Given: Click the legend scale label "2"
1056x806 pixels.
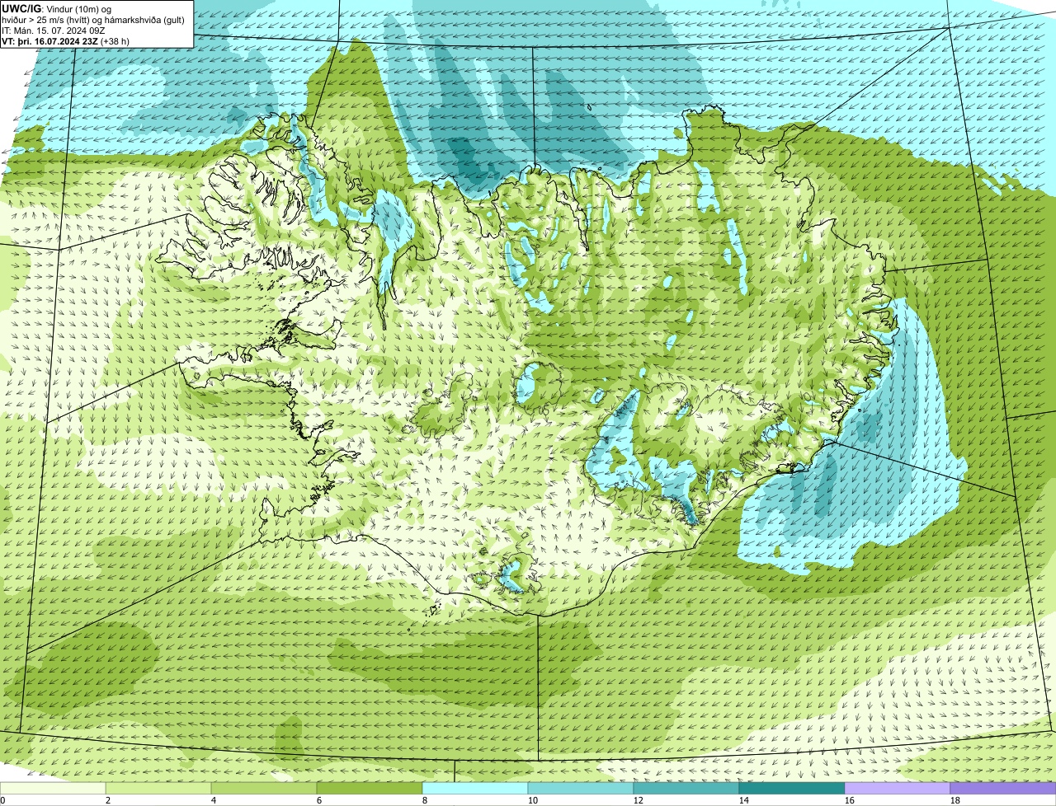Looking at the screenshot, I should (108, 800).
